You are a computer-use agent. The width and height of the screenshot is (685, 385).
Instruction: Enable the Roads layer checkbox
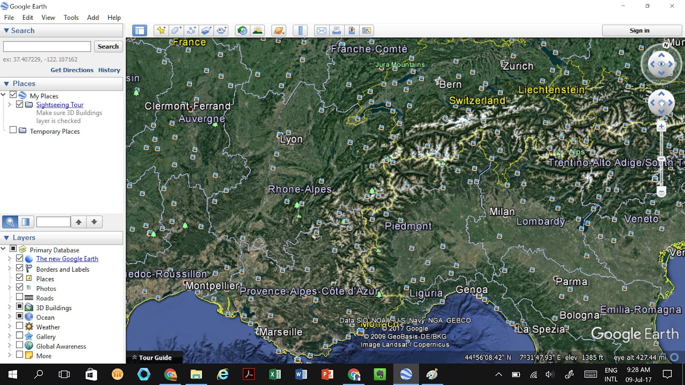click(x=20, y=296)
